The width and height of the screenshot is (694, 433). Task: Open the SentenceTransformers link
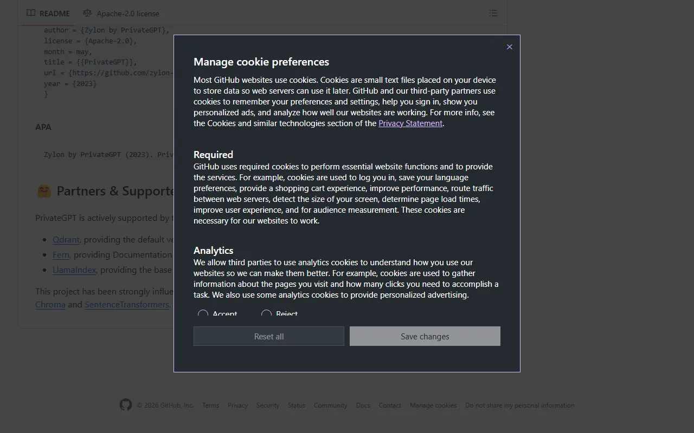click(x=126, y=305)
